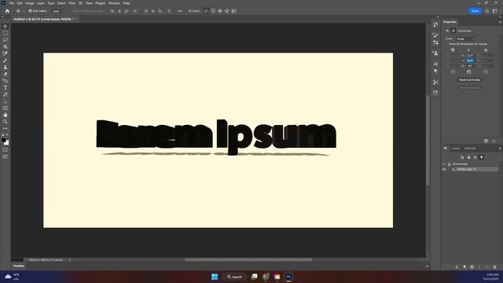Open the Brush Settings panel icon
Image resolution: width=503 pixels, height=283 pixels.
point(435,35)
